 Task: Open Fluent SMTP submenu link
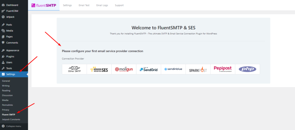(x=8, y=114)
